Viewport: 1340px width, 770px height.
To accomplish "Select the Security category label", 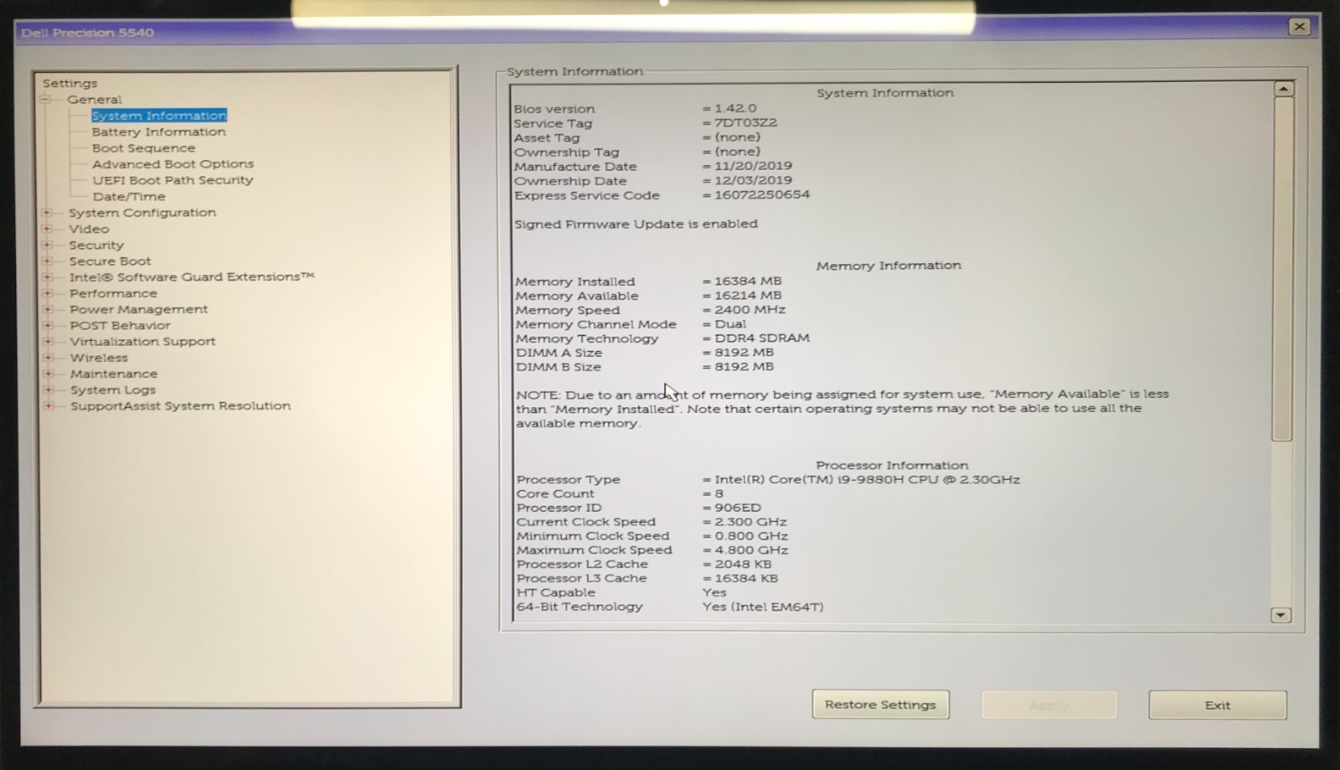I will (96, 245).
